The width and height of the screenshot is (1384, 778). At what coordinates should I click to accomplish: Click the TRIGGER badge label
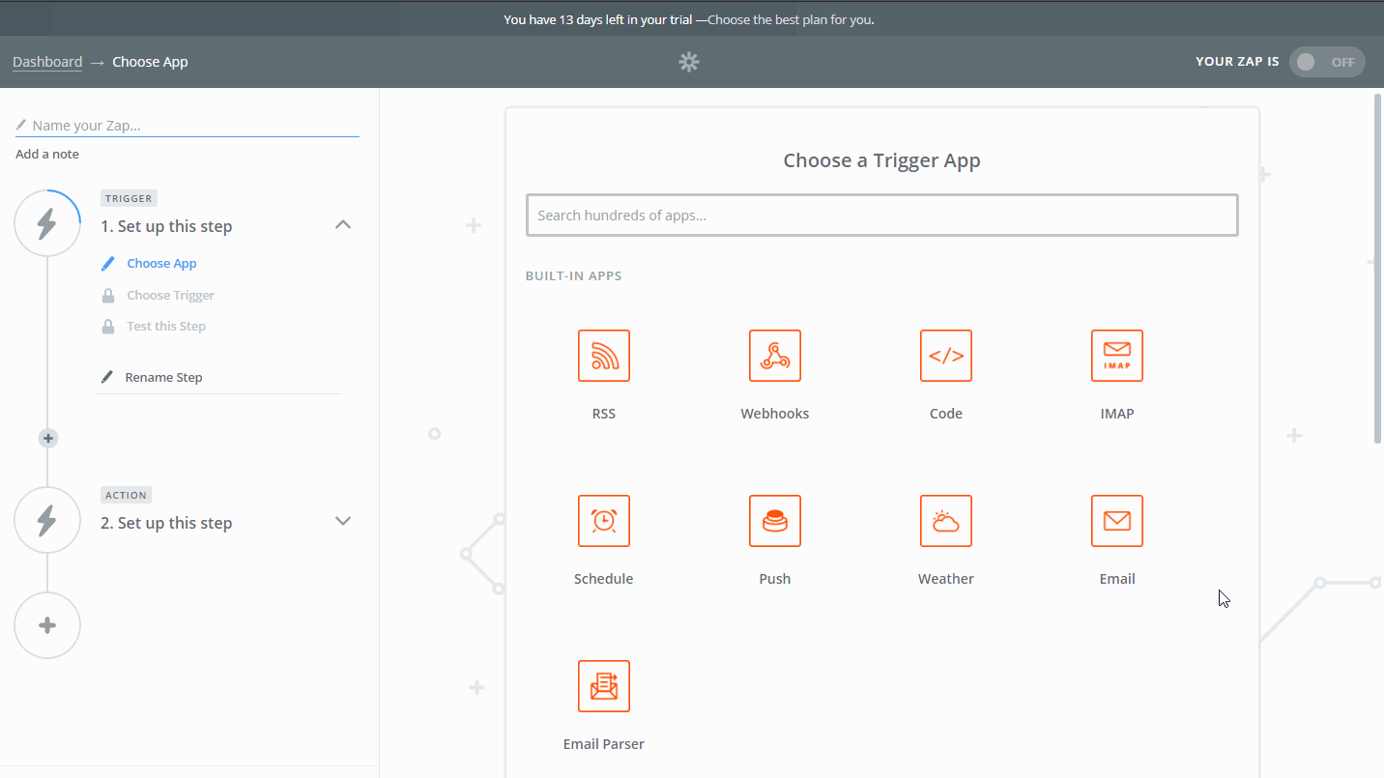coord(129,198)
